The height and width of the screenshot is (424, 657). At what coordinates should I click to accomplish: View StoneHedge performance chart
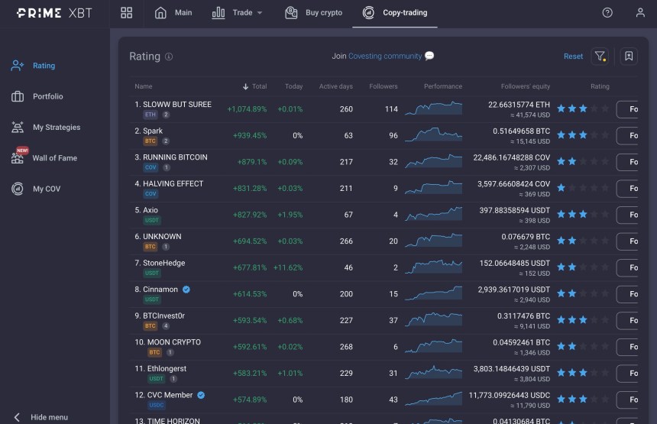pos(433,267)
